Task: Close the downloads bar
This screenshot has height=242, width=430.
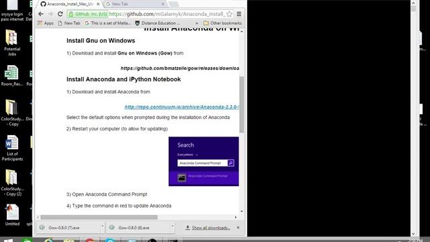Action: (238, 227)
